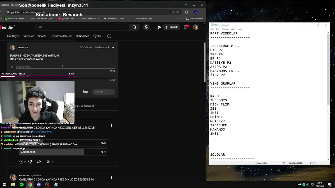Click the site info icon in address bar
The image size is (335, 188).
click(8, 12)
